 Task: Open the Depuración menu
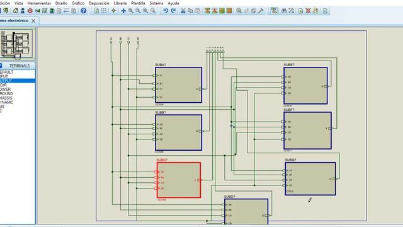point(99,3)
